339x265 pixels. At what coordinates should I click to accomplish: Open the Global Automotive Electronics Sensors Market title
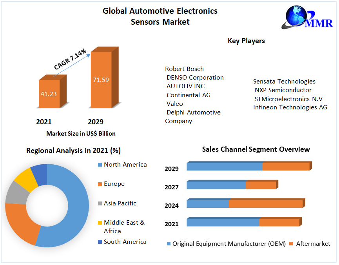click(x=160, y=16)
